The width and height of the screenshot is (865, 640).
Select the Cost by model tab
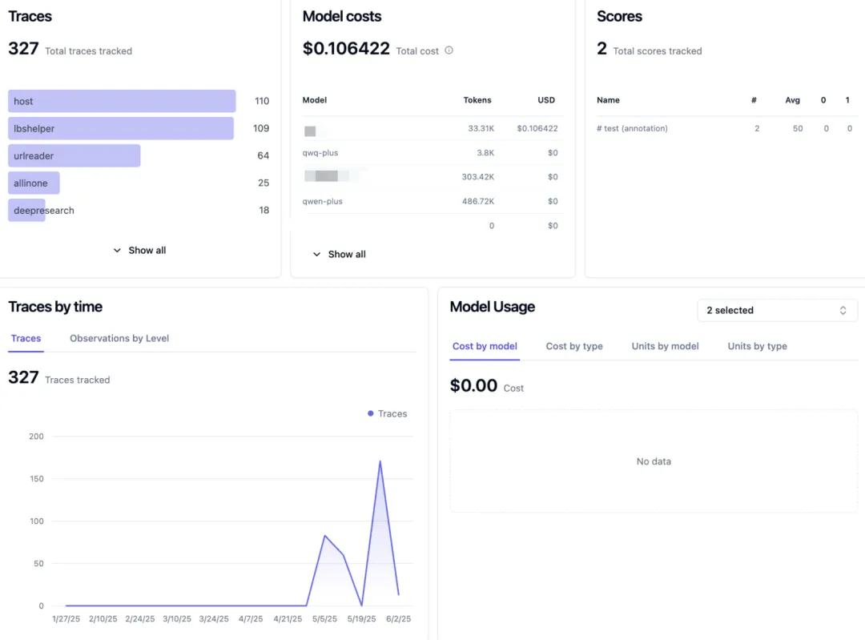coord(485,346)
